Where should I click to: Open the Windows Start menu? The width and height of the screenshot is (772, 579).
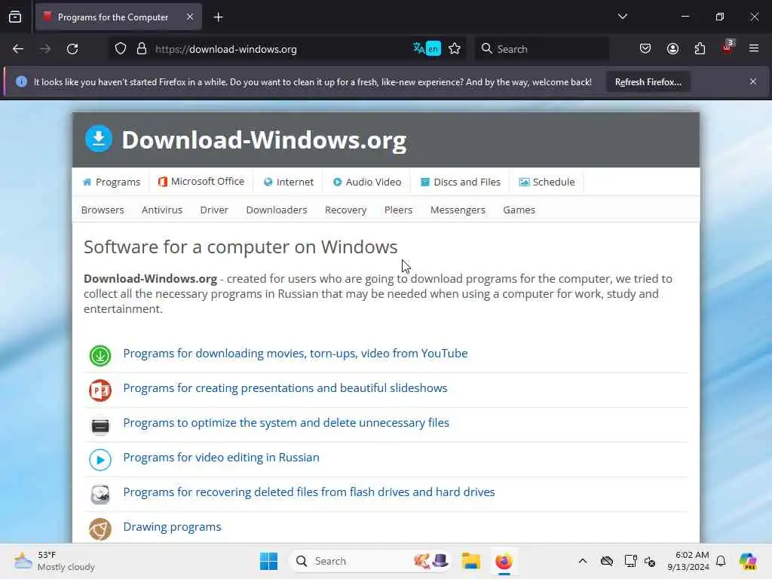tap(268, 561)
